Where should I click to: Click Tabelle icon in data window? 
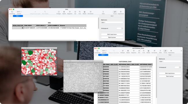pos(64,12)
